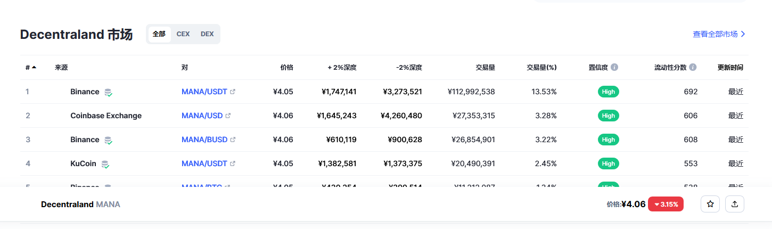Sort by 交易量 column header
772x229 pixels.
click(x=485, y=68)
